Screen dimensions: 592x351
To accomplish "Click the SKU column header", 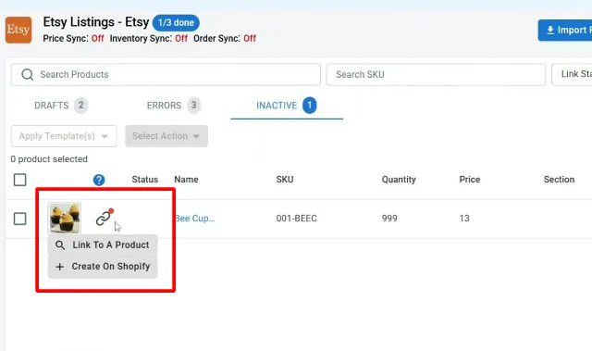I will click(x=285, y=180).
